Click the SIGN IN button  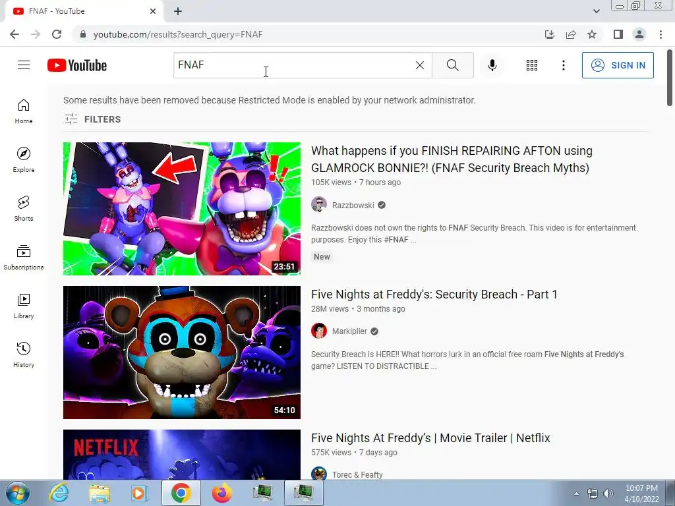click(618, 65)
